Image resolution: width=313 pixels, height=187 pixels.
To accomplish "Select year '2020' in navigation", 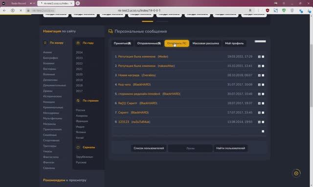I will pos(79,74).
